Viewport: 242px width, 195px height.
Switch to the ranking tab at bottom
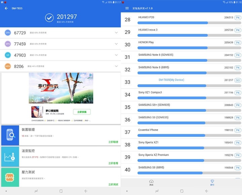212,183
